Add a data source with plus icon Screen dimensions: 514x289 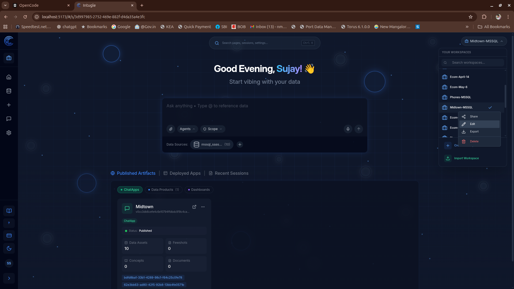click(240, 144)
